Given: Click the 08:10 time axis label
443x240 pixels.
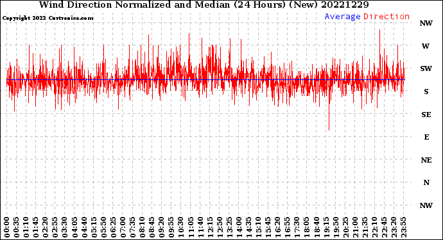Looking at the screenshot, I should (x=142, y=227).
